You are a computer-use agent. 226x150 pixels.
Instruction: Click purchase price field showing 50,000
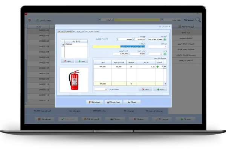(137, 54)
